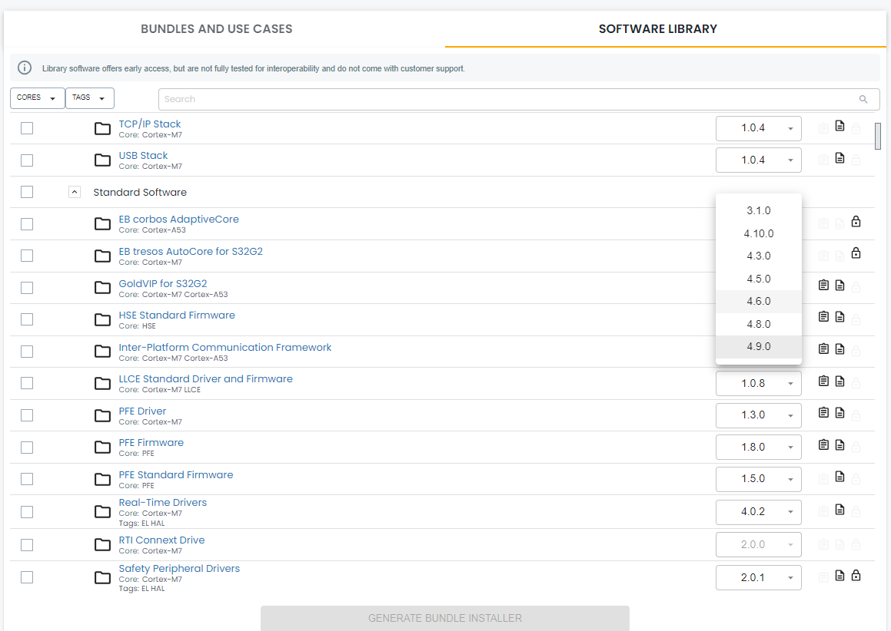Select the SOFTWARE LIBRARY tab
The image size is (891, 631).
pyautogui.click(x=658, y=28)
